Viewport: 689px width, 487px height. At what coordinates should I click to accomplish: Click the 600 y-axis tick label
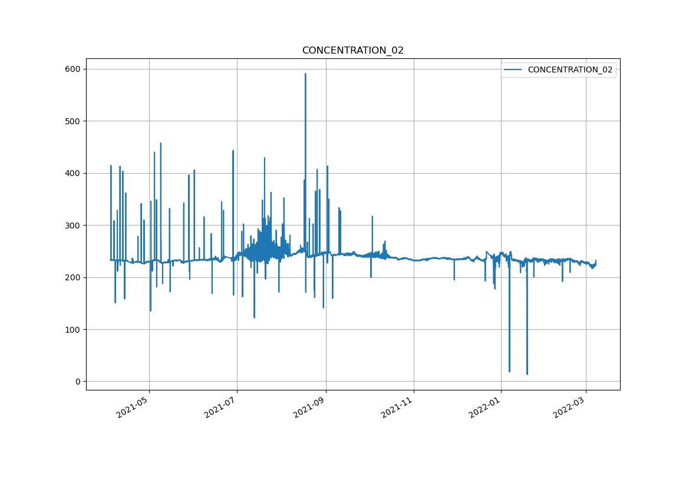coord(73,69)
